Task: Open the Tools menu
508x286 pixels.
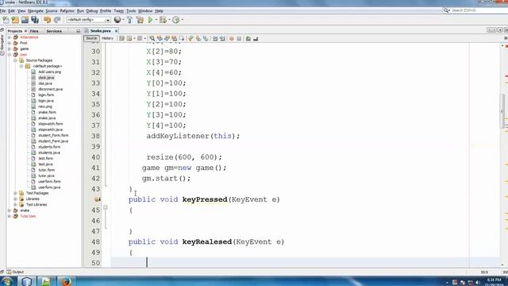Action: 131,11
